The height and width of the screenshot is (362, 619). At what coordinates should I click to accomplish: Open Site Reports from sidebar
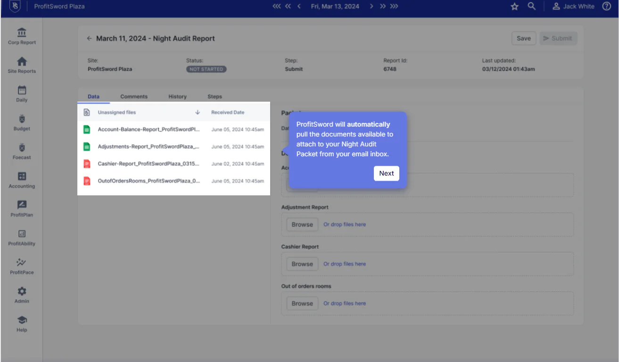pyautogui.click(x=22, y=65)
